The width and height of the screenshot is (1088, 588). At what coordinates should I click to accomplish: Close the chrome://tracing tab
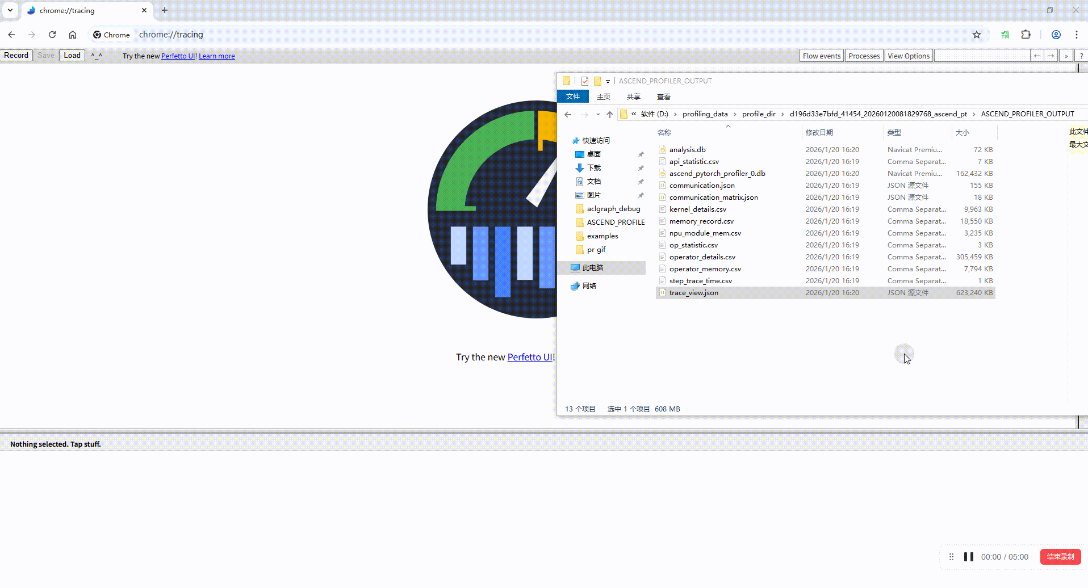tap(144, 10)
